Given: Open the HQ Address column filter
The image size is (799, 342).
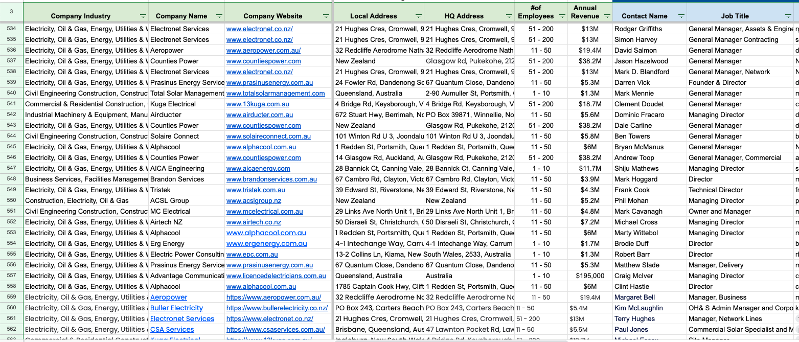Looking at the screenshot, I should pyautogui.click(x=510, y=16).
